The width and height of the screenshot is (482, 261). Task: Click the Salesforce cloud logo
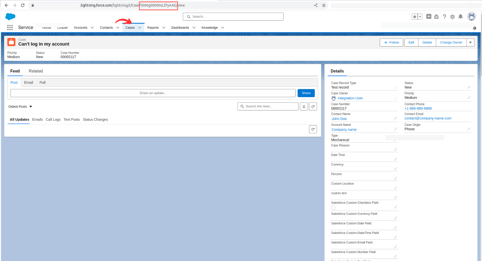(11, 17)
